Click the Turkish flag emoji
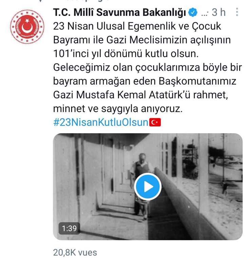This screenshot has height=263, width=251. 155,122
